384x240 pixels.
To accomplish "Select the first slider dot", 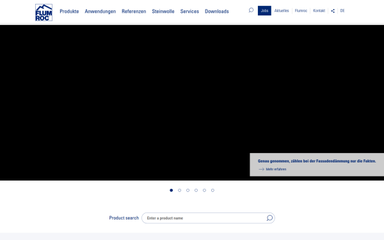I will click(x=171, y=190).
